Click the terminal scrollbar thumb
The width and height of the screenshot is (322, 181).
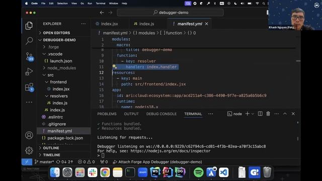(298, 139)
